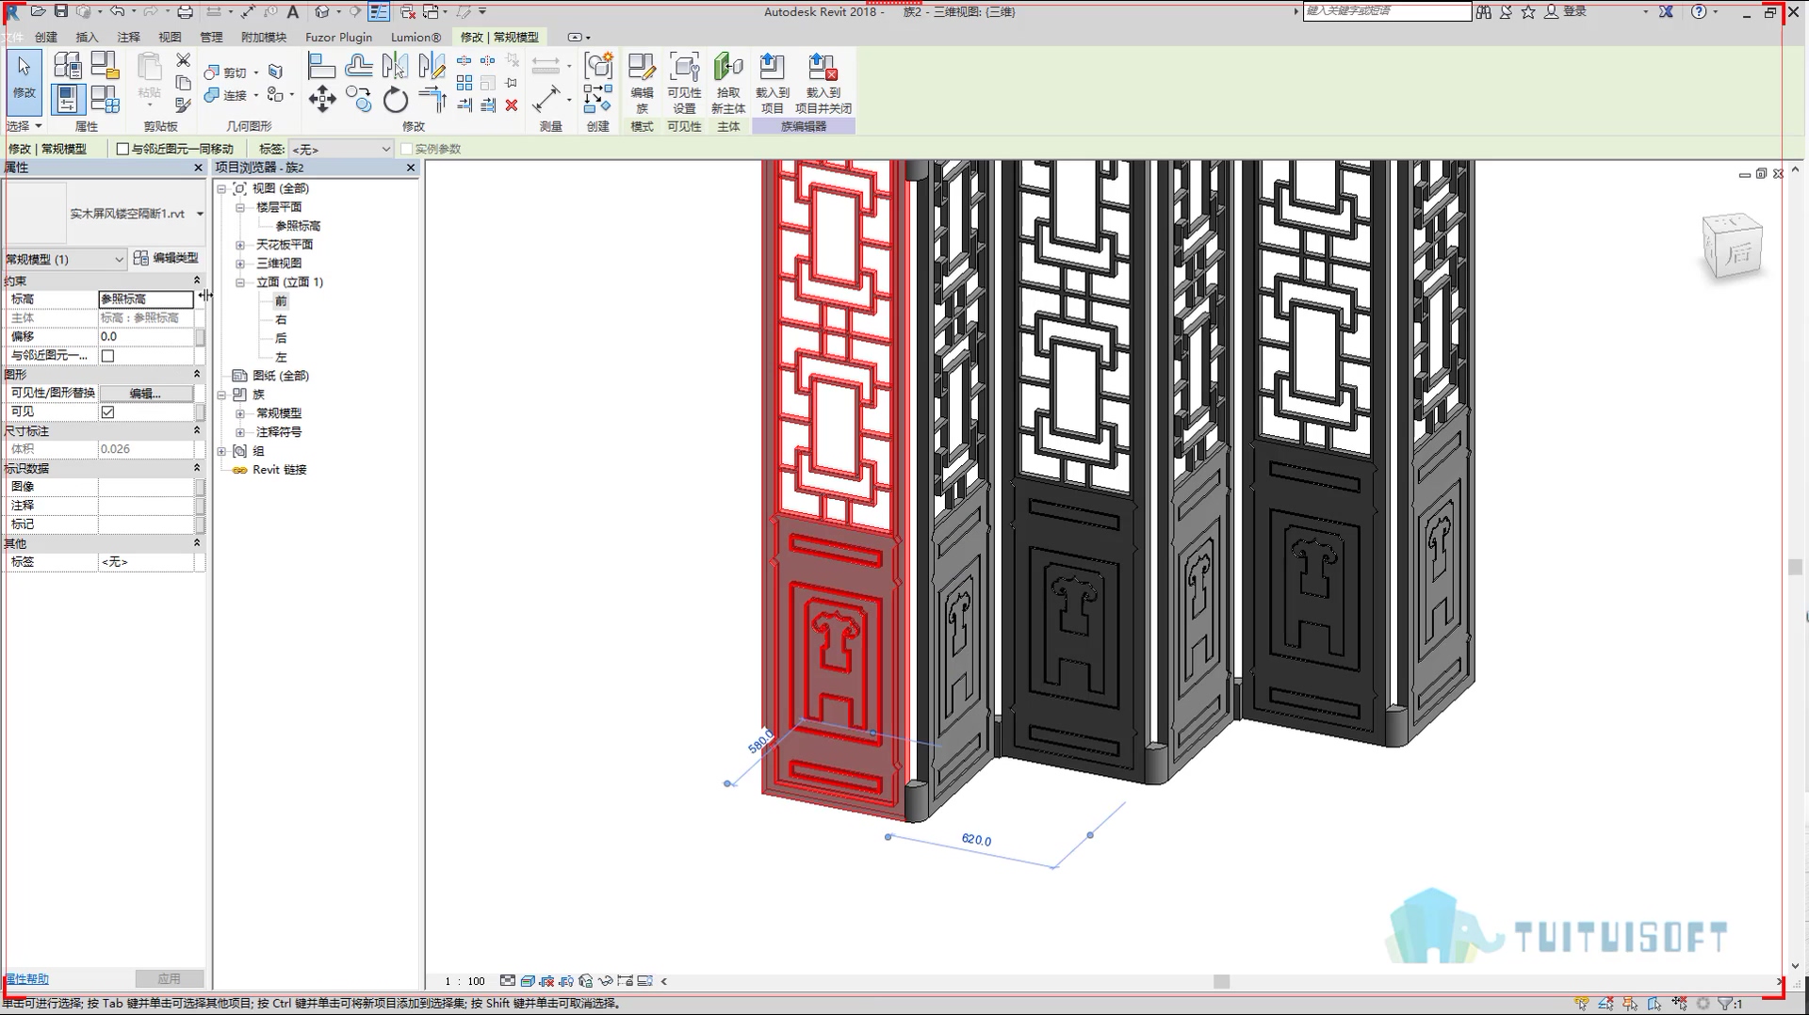This screenshot has height=1015, width=1809.
Task: Click the red Delete X icon
Action: [512, 105]
